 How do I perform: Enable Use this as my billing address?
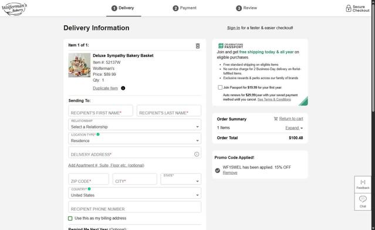tap(70, 218)
